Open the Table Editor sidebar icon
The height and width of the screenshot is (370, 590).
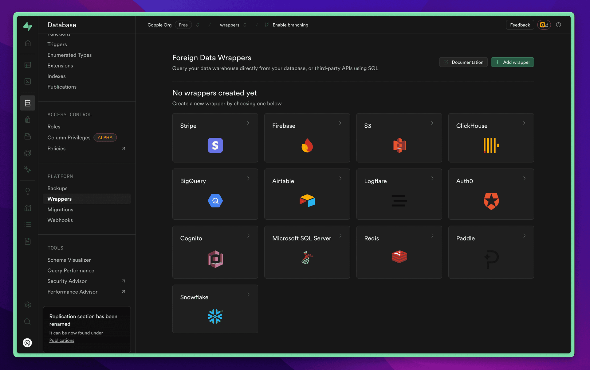click(x=28, y=65)
